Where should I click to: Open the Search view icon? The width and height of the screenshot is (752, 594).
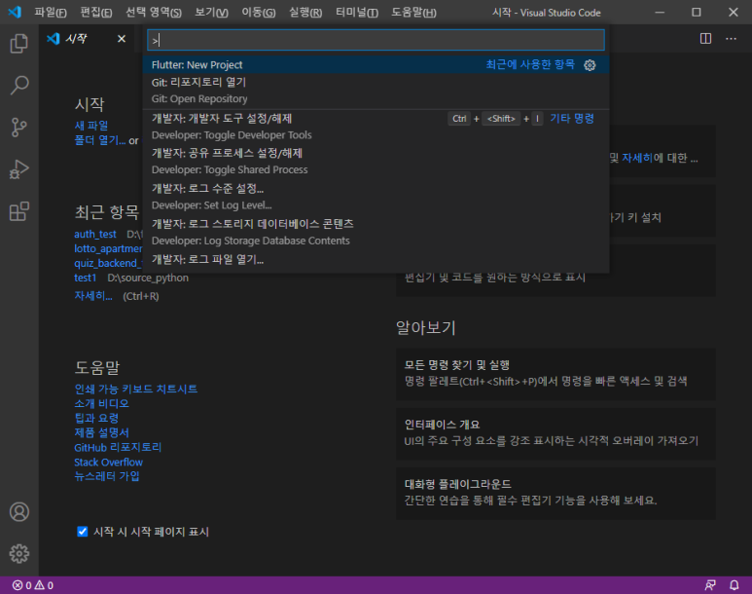coord(19,86)
